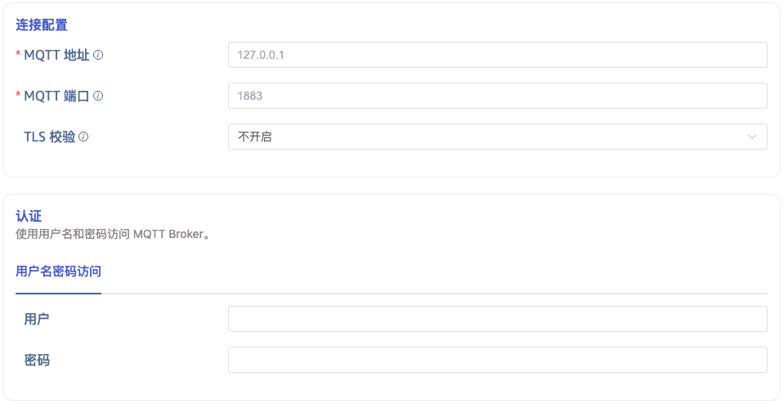The width and height of the screenshot is (784, 404).
Task: Click the 密码 field label
Action: [x=37, y=360]
